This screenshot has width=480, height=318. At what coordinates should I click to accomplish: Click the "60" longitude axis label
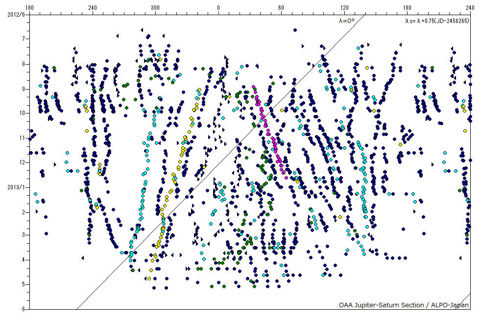[x=281, y=8]
